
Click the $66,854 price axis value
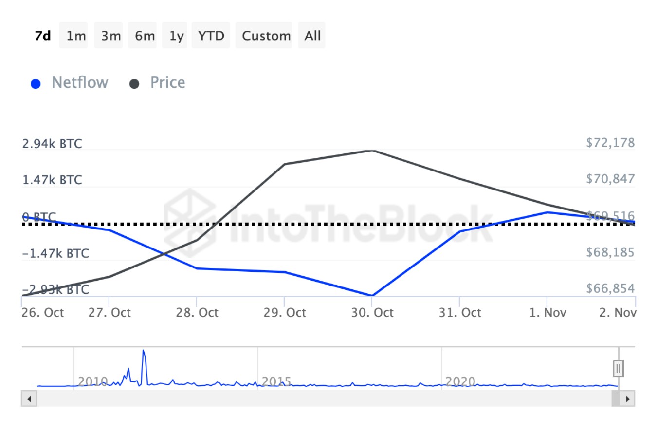tap(610, 288)
